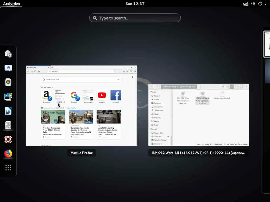The image size is (270, 202).
Task: Open LibreOffice Writer from the dock
Action: [x=8, y=111]
